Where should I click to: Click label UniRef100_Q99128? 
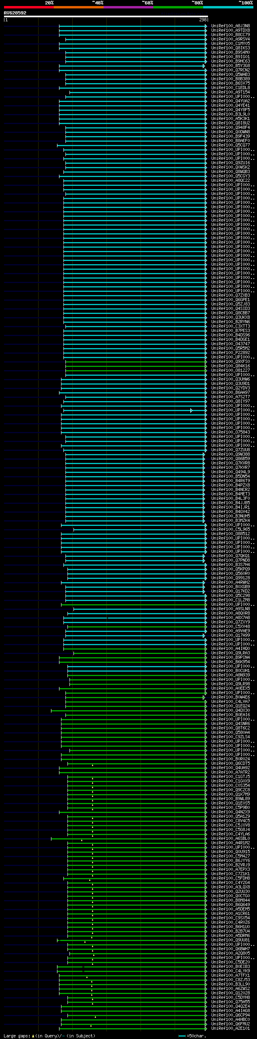(230, 579)
